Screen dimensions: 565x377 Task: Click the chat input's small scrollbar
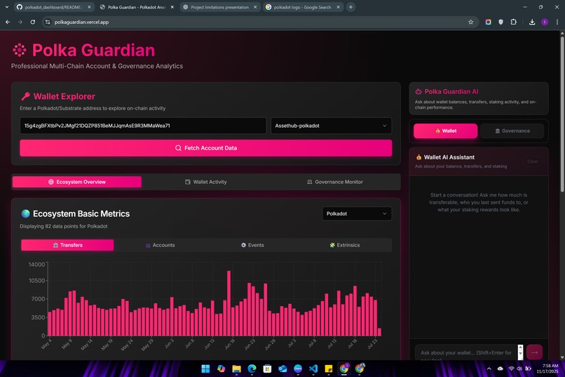[520, 352]
